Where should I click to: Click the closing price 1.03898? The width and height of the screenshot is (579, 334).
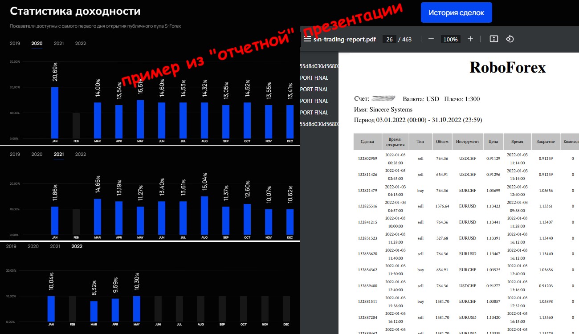(x=546, y=301)
